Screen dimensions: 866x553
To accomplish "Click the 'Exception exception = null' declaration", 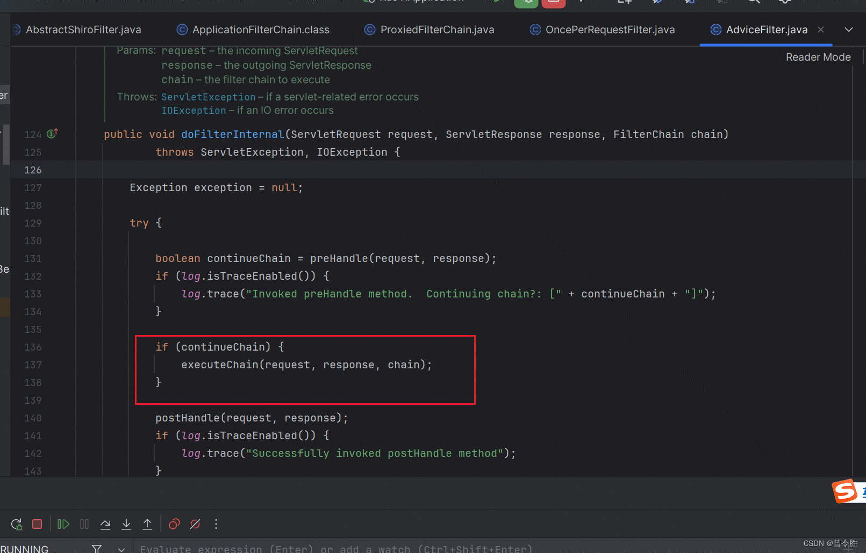I will (216, 187).
